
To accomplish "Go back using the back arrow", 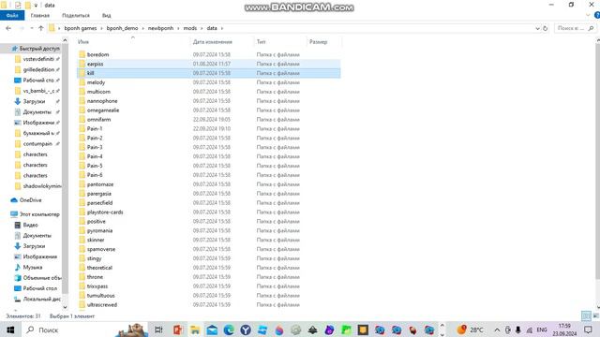I will click(x=8, y=28).
